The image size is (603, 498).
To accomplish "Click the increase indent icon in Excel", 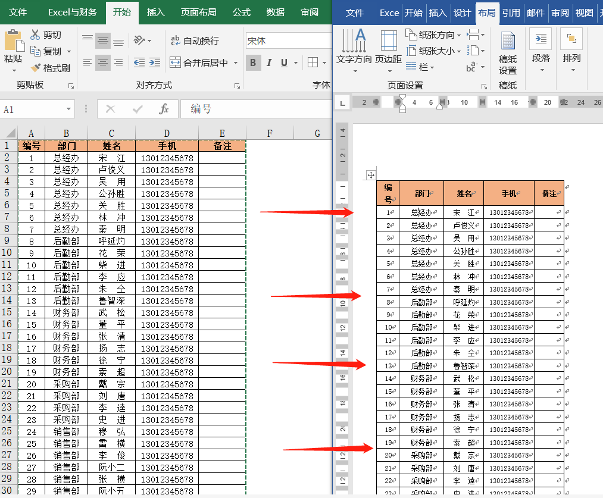I will coord(155,62).
